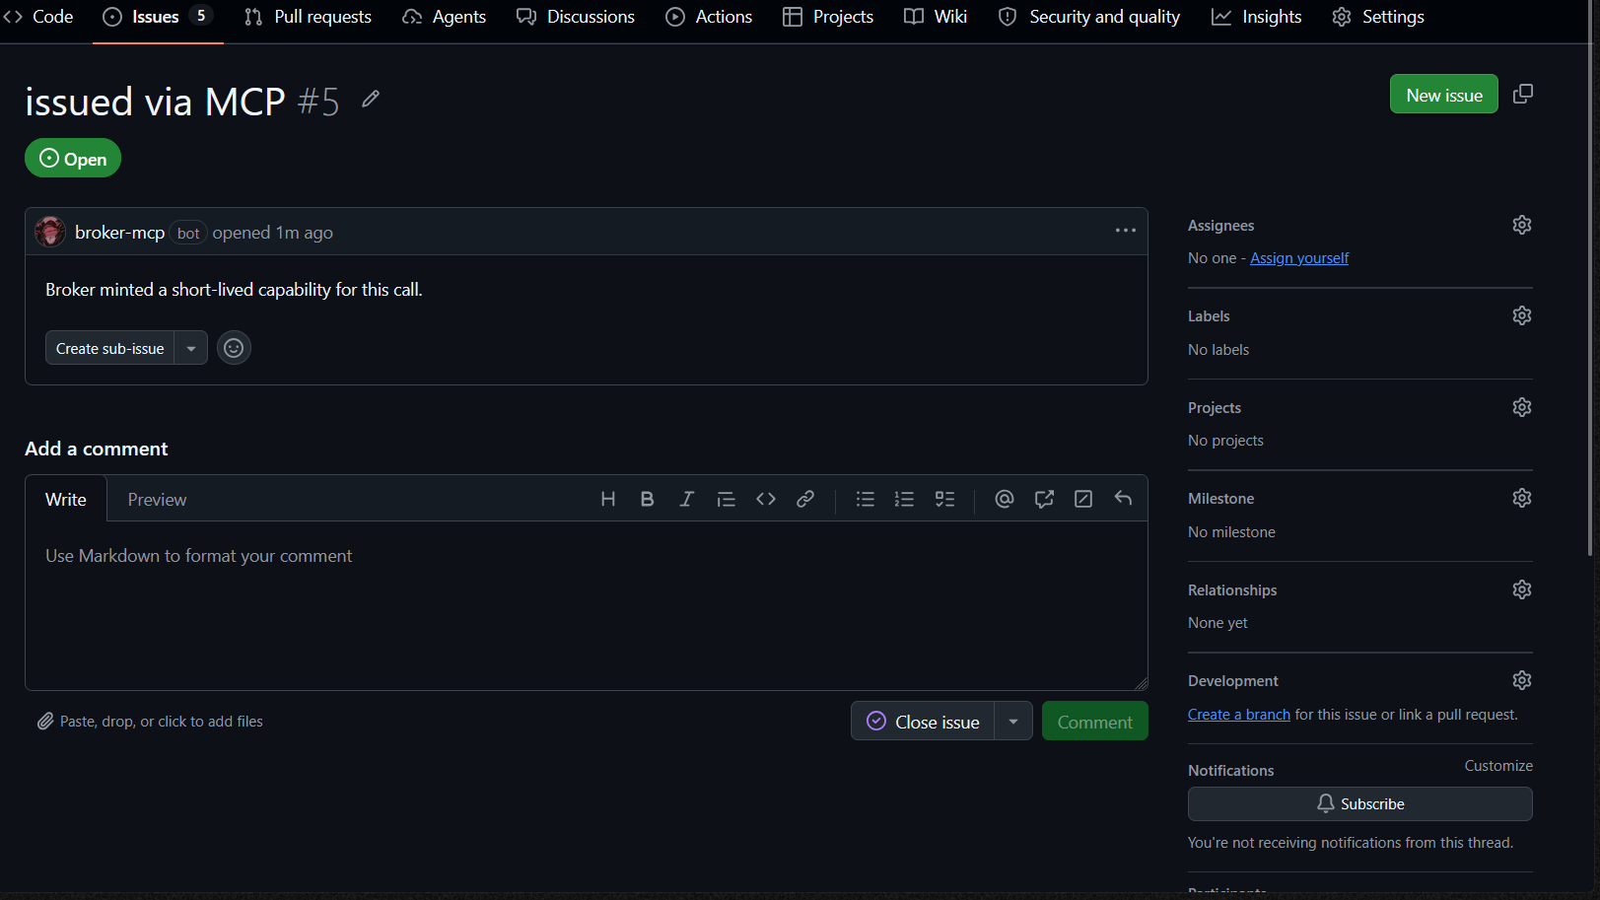
Task: Apply italic formatting in comment toolbar
Action: 686,499
